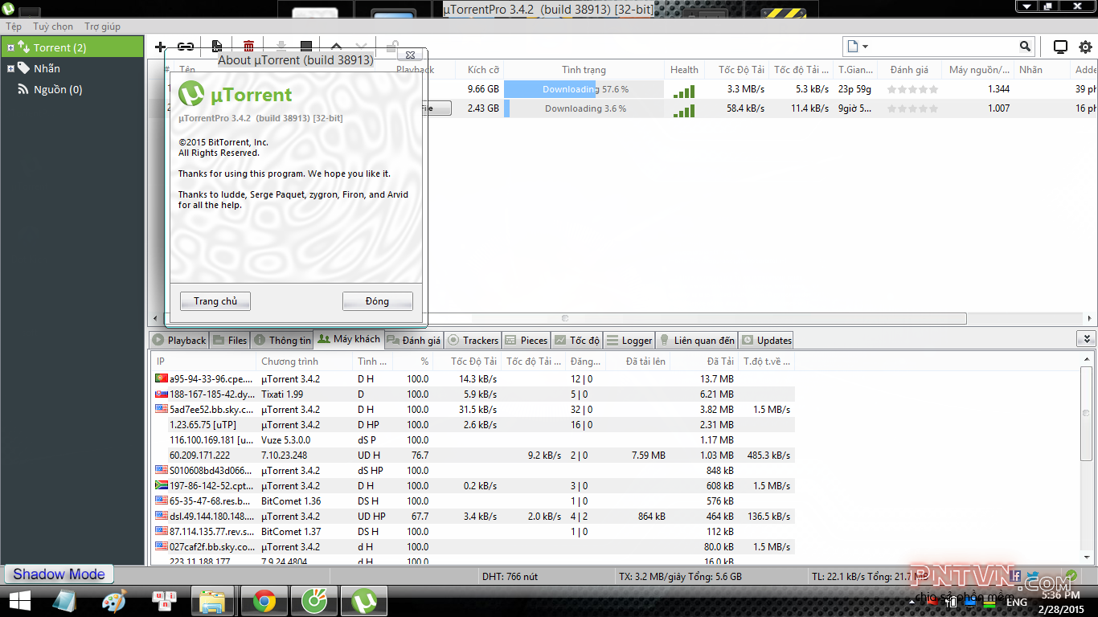Switch to the Máy khách tab
Viewport: 1098px width, 617px height.
[x=348, y=339]
